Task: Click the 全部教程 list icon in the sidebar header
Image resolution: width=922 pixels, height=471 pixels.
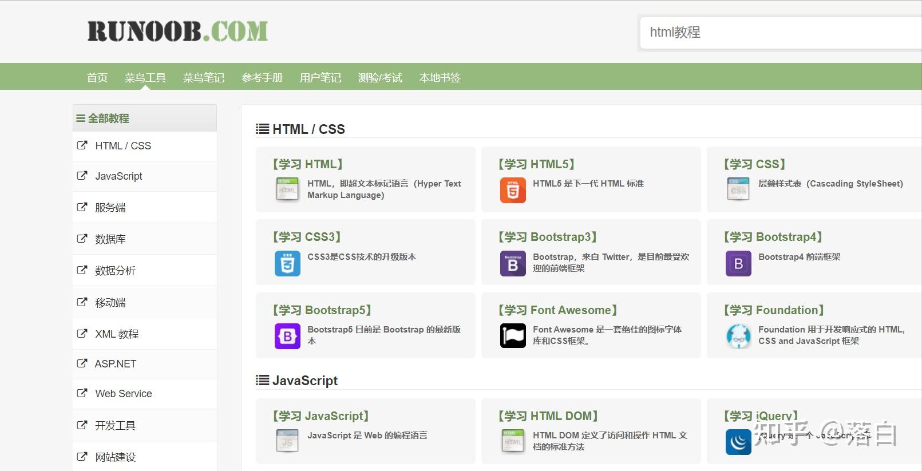Action: (81, 118)
